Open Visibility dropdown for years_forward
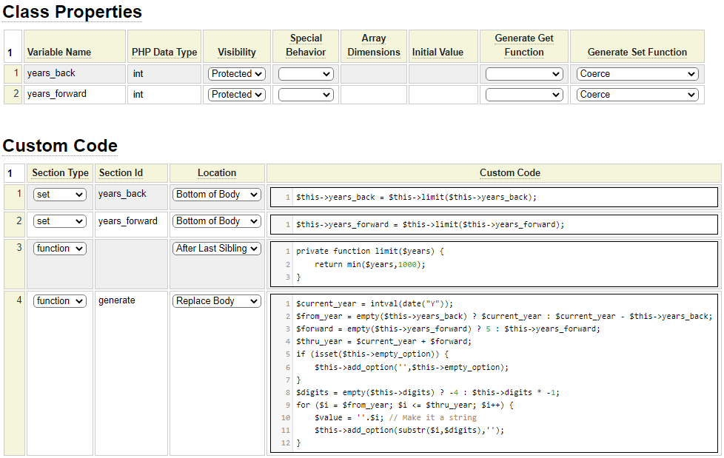 coord(237,95)
